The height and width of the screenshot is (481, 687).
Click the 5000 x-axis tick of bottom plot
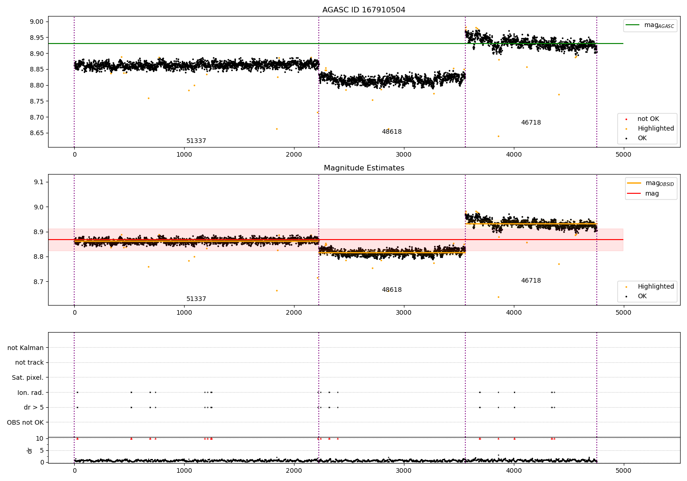pos(623,471)
